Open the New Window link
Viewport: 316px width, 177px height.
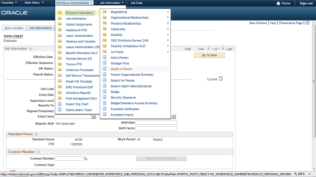click(258, 23)
